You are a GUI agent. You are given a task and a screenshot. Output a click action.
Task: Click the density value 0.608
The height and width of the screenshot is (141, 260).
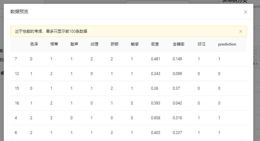tap(155, 118)
